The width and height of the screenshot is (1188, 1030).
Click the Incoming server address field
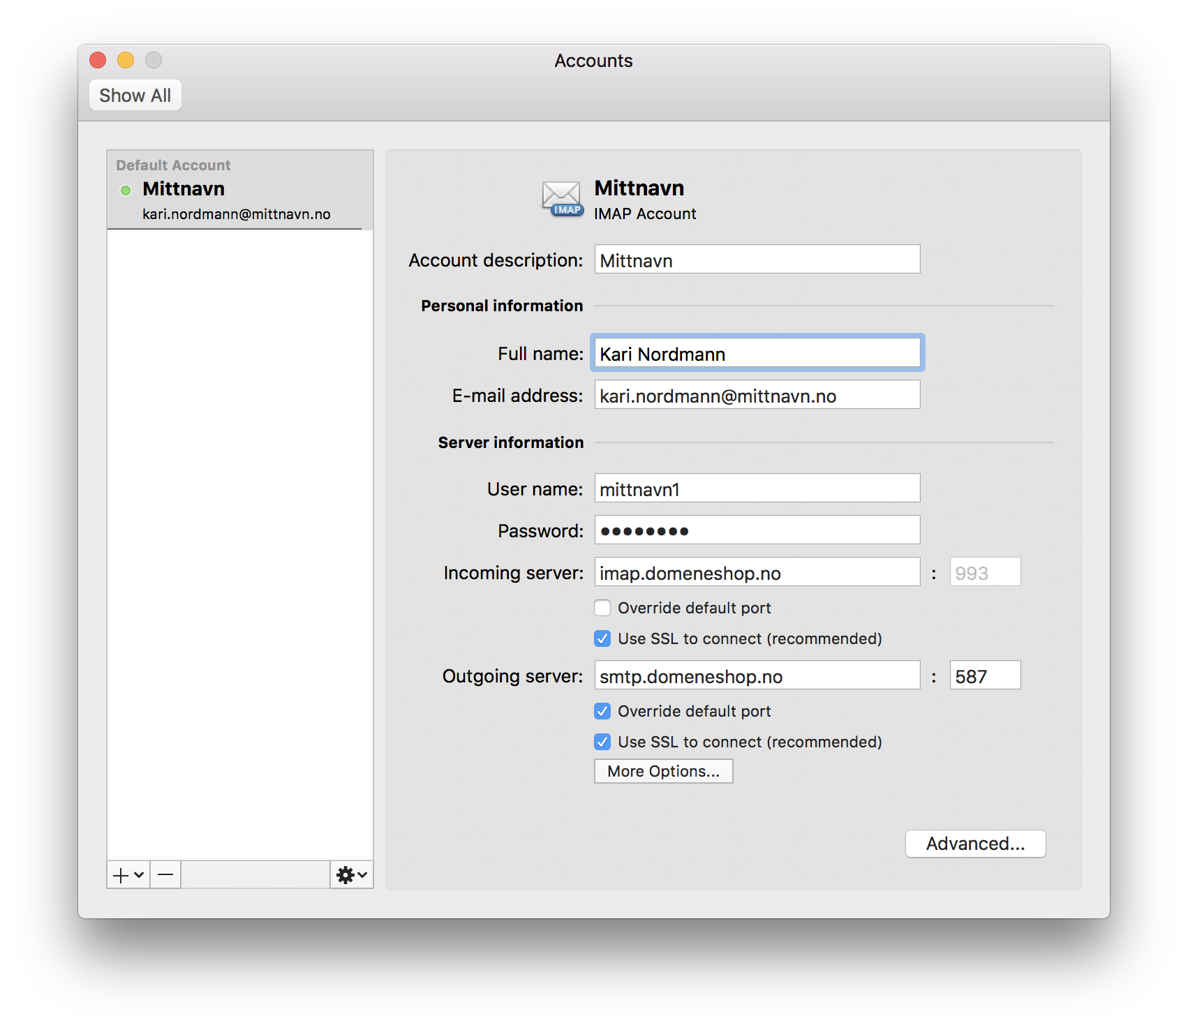click(x=757, y=572)
